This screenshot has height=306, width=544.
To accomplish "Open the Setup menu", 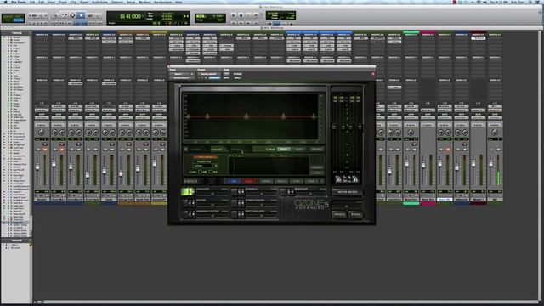I will tap(131, 2).
